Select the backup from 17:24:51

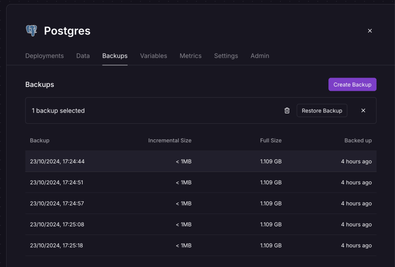(x=201, y=182)
